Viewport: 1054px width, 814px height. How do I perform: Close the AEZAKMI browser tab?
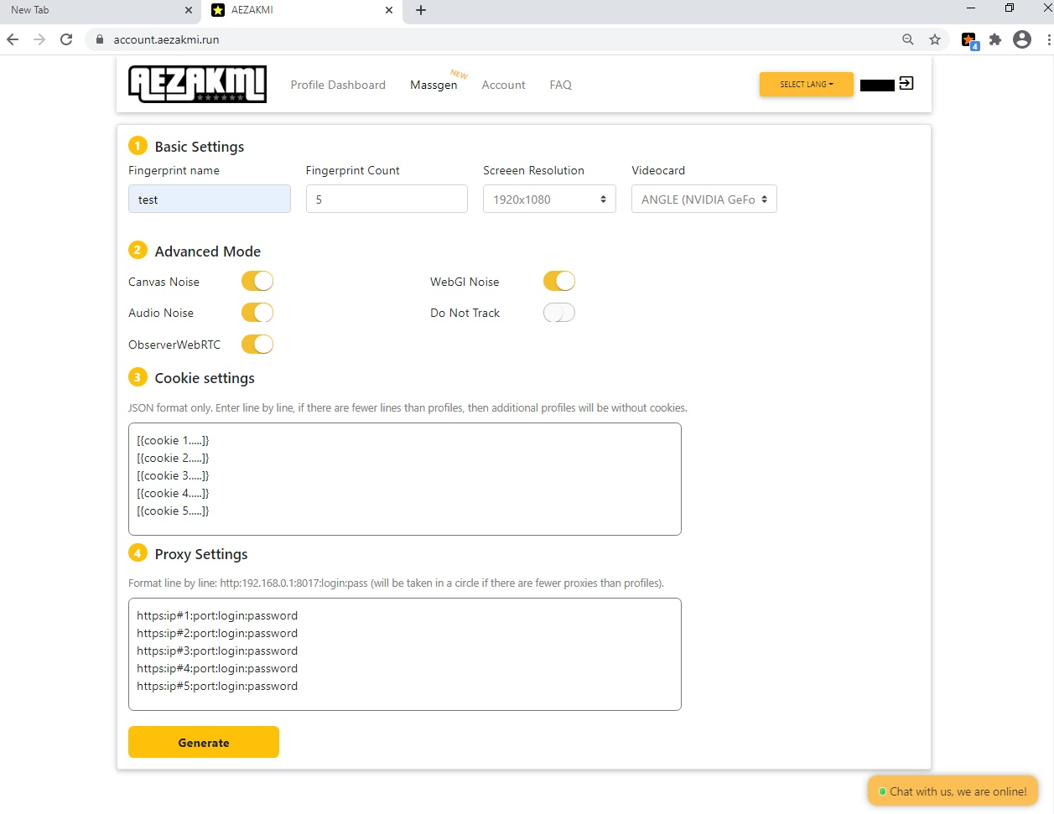[389, 10]
